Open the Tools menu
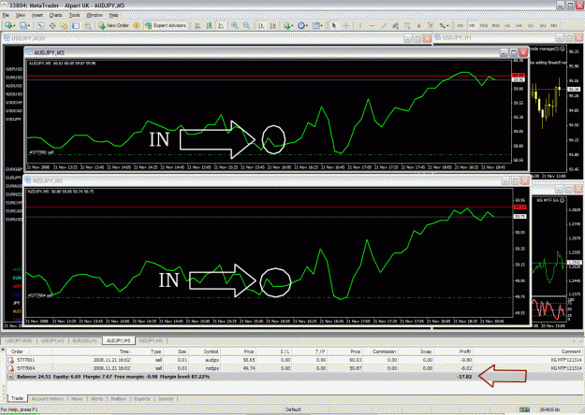 [x=75, y=15]
